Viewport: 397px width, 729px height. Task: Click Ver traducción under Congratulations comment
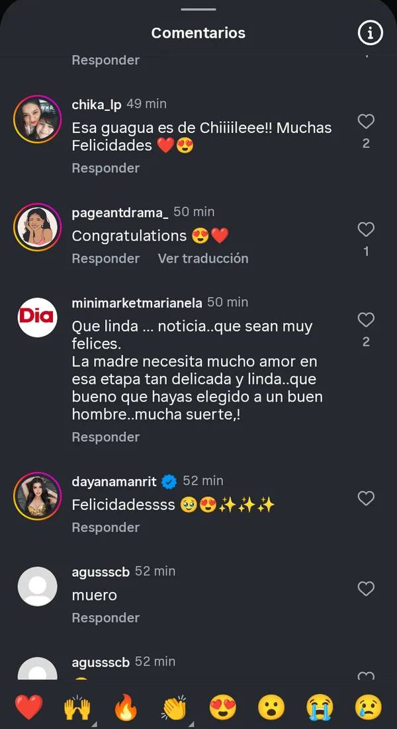[203, 259]
